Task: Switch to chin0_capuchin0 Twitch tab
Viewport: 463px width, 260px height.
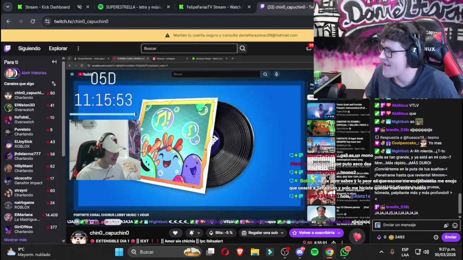Action: (x=286, y=7)
